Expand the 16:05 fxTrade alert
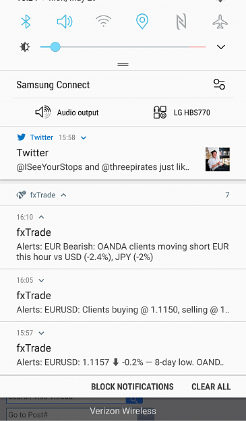 41,281
